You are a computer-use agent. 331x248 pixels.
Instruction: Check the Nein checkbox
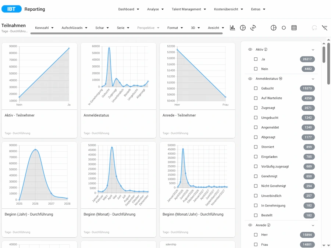click(256, 69)
